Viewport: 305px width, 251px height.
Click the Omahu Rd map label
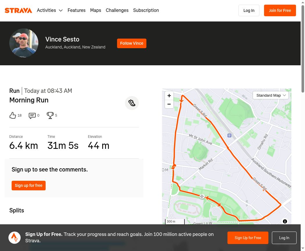263,142
